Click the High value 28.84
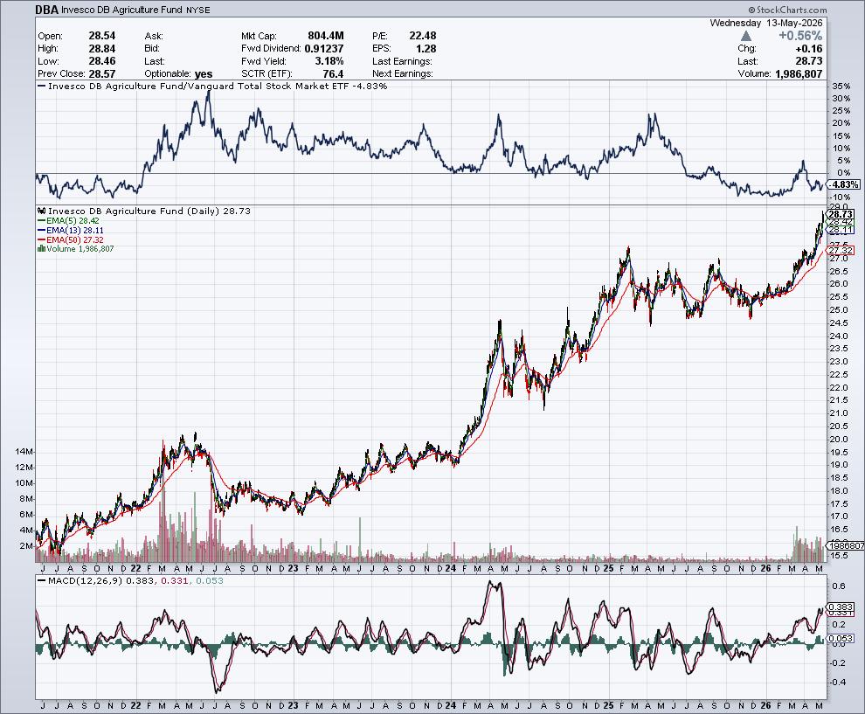 point(102,49)
